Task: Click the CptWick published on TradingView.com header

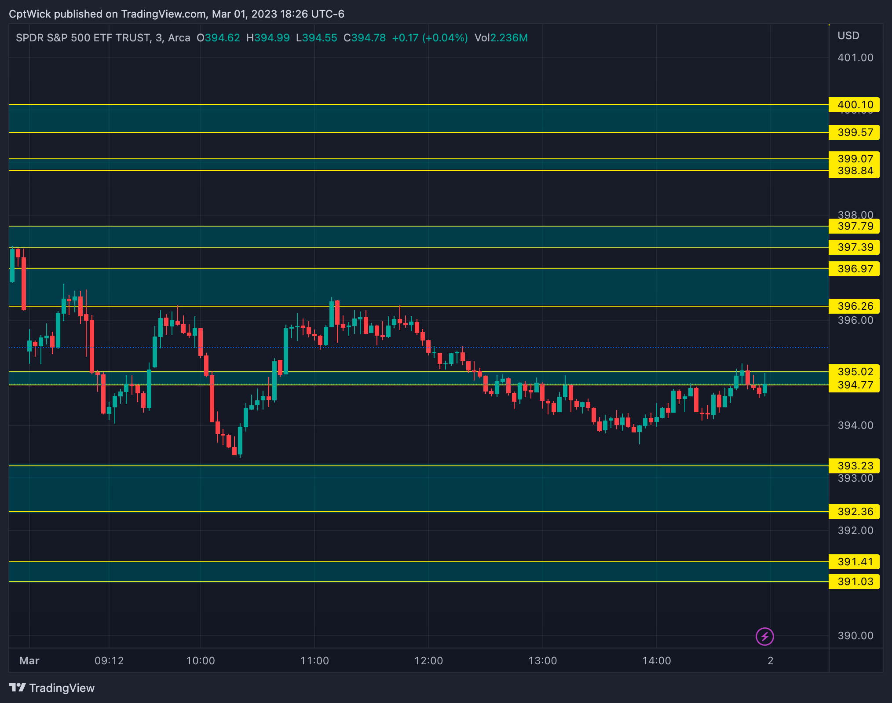Action: 176,14
